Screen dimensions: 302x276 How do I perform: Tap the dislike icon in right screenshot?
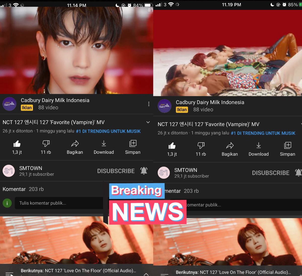click(201, 146)
